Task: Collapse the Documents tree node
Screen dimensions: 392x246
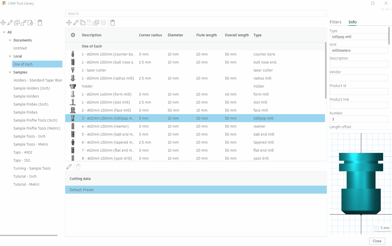Action: click(10, 40)
